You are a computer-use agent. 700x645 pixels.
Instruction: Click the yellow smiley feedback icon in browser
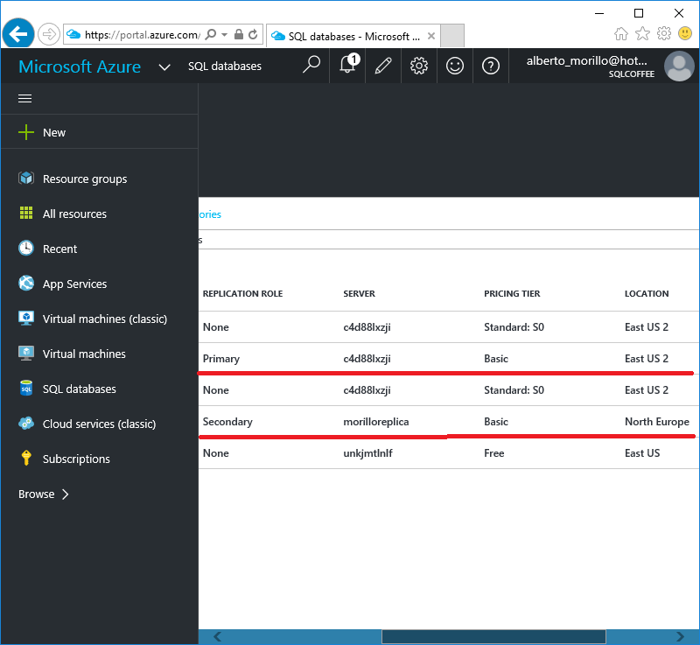[x=685, y=33]
